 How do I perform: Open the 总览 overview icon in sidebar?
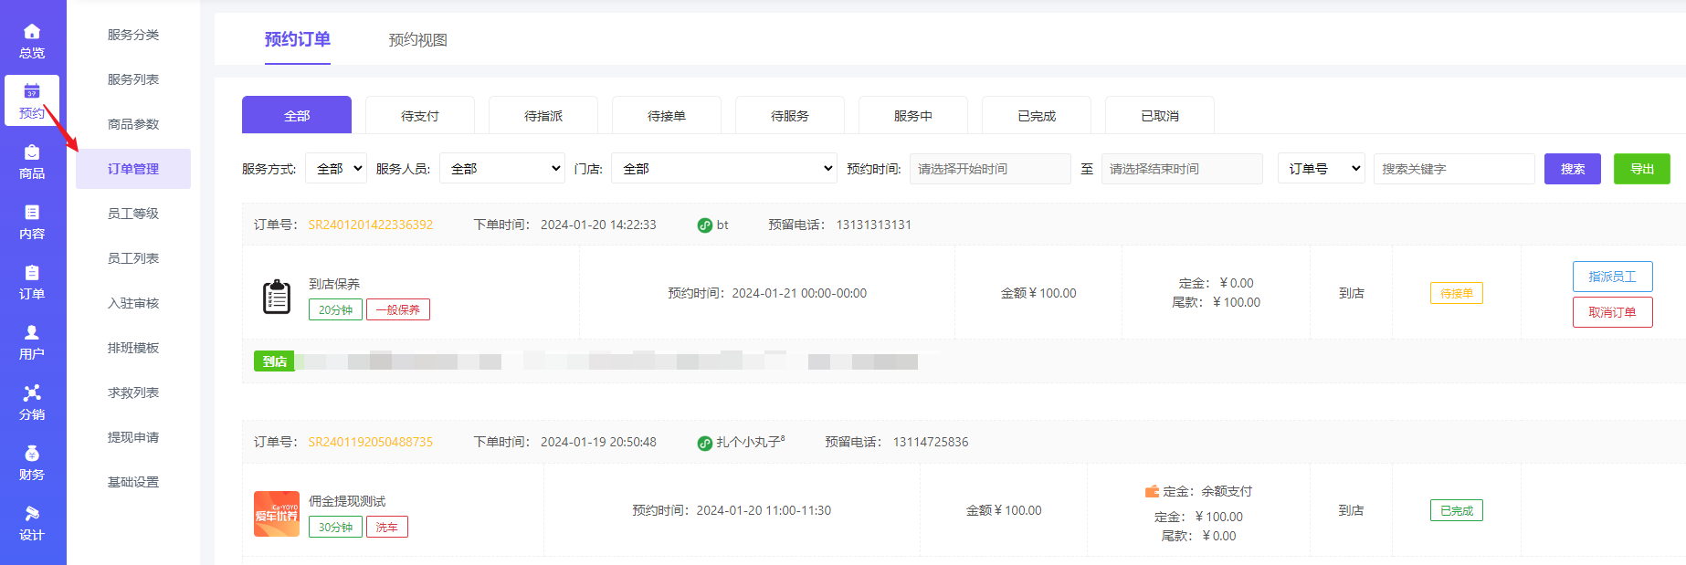(x=32, y=32)
